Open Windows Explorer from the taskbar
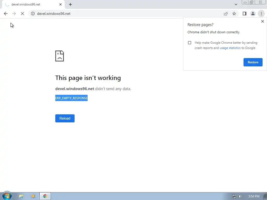 point(21,196)
